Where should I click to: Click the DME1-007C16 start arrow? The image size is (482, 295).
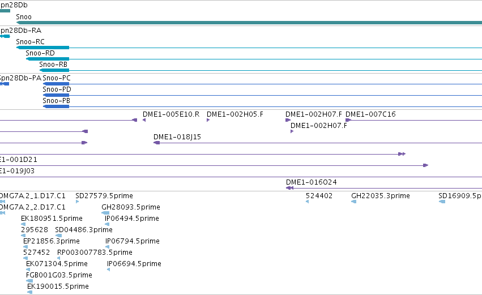[348, 120]
